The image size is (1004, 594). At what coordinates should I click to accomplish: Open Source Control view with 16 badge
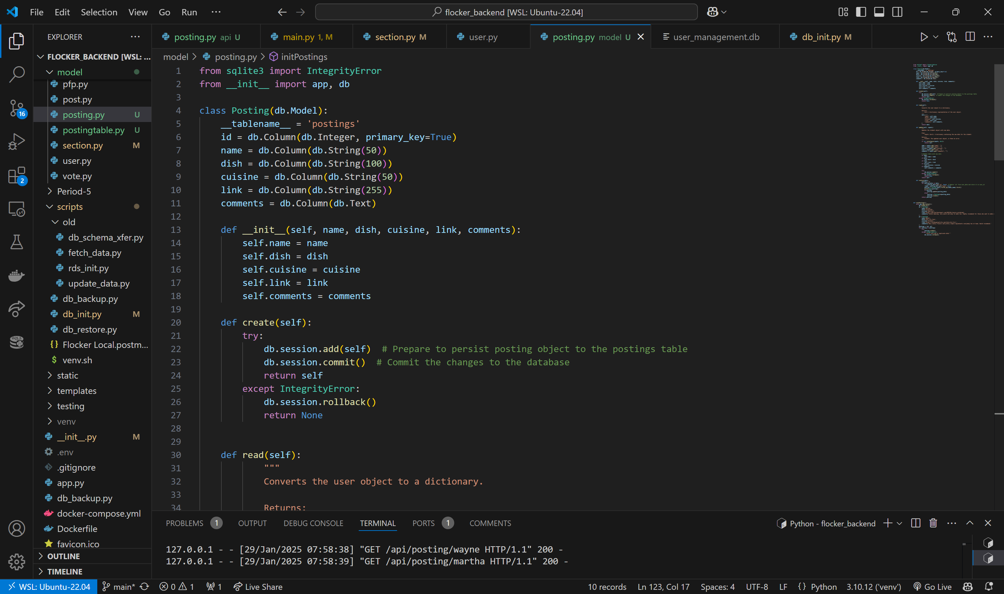[16, 108]
